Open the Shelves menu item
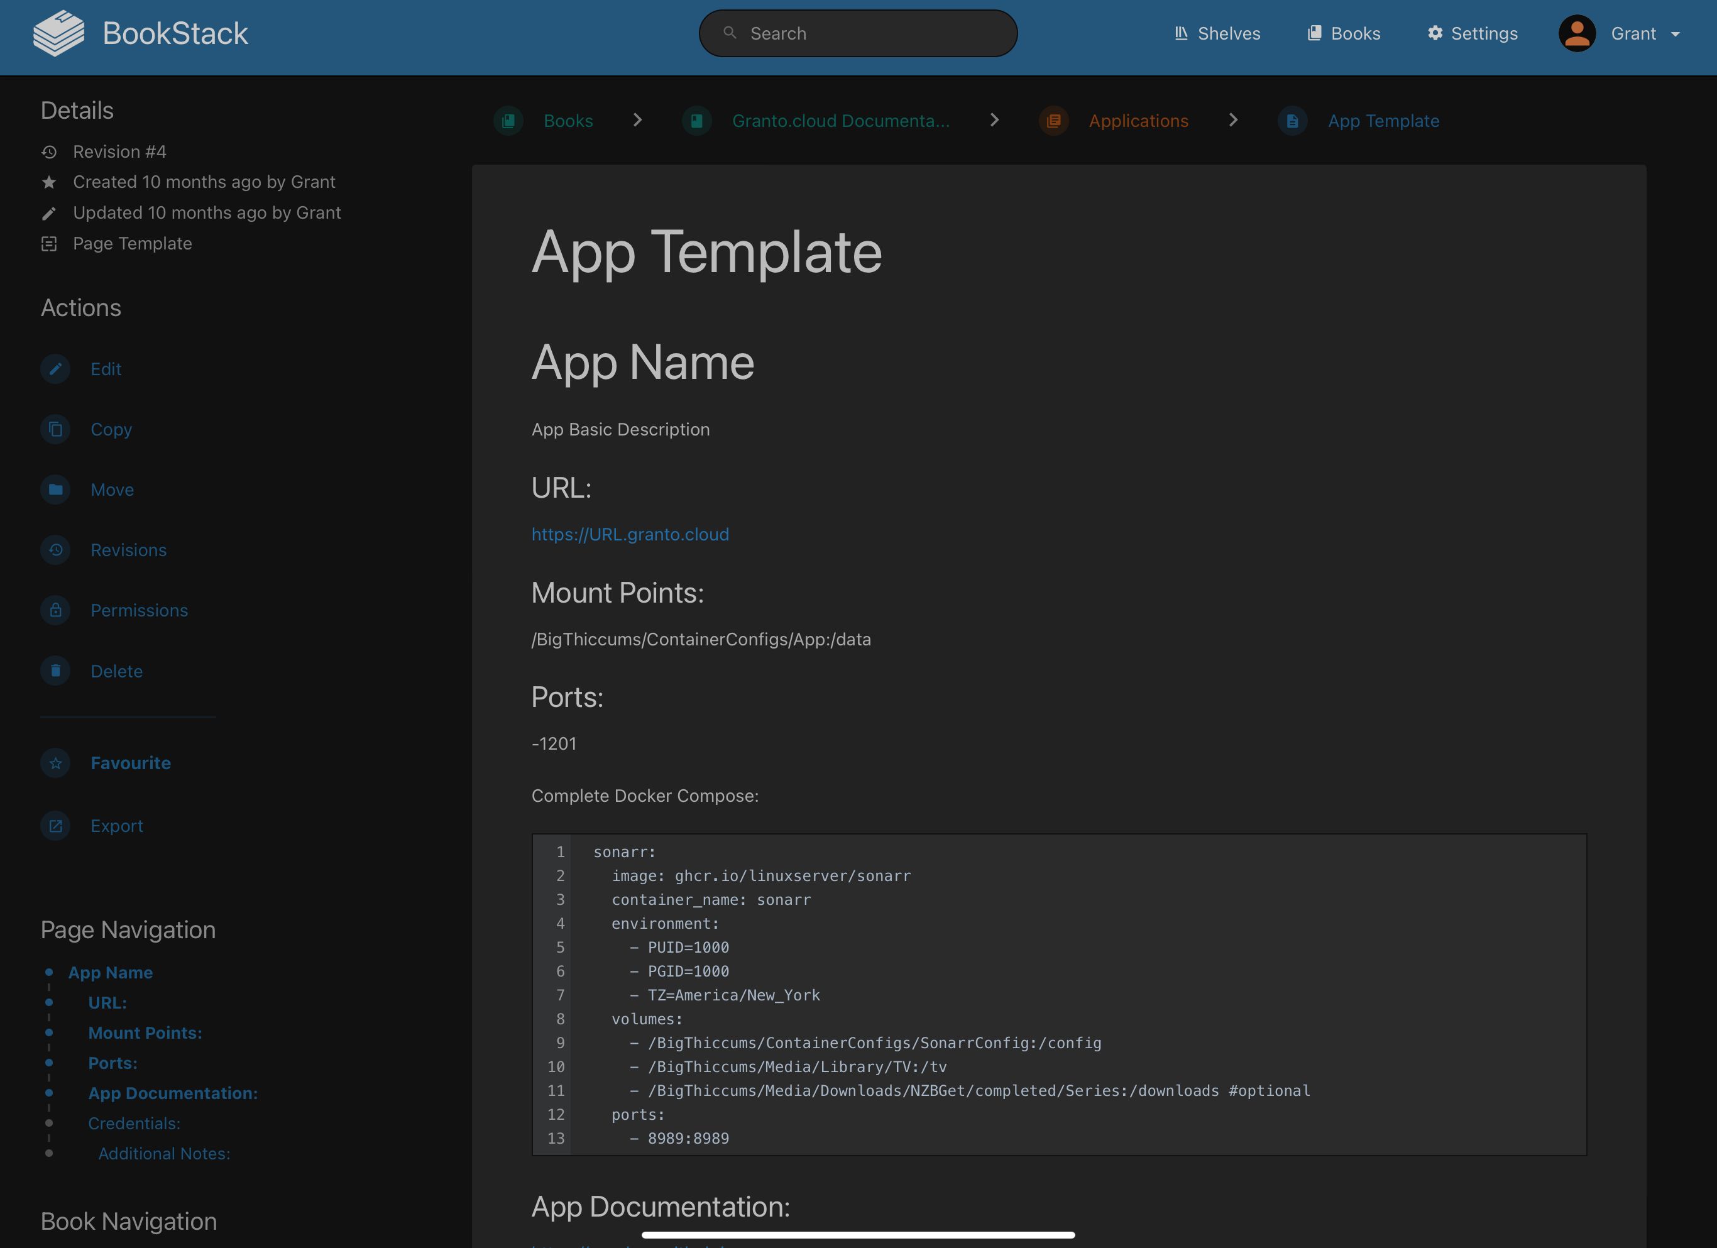 click(1217, 33)
